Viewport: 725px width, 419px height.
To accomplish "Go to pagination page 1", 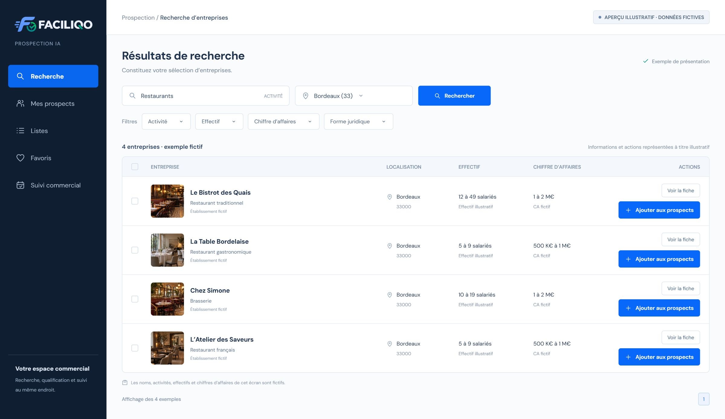I will coord(704,399).
